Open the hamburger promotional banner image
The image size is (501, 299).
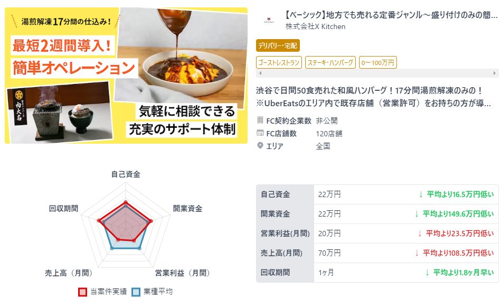point(126,76)
